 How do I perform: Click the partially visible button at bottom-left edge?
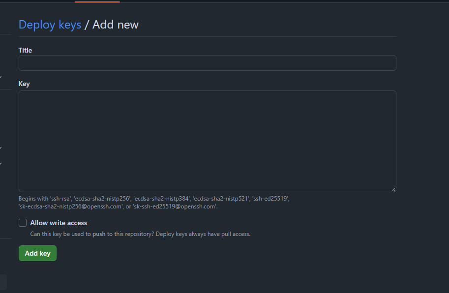click(x=3, y=282)
